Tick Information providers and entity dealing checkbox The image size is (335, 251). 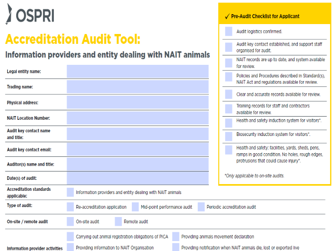point(70,192)
